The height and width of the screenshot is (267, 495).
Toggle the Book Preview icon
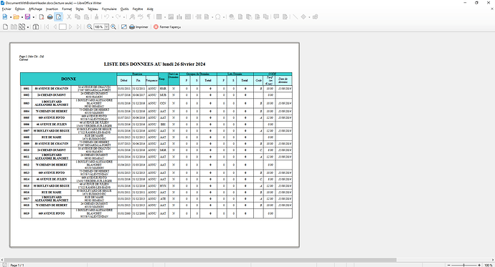36,27
